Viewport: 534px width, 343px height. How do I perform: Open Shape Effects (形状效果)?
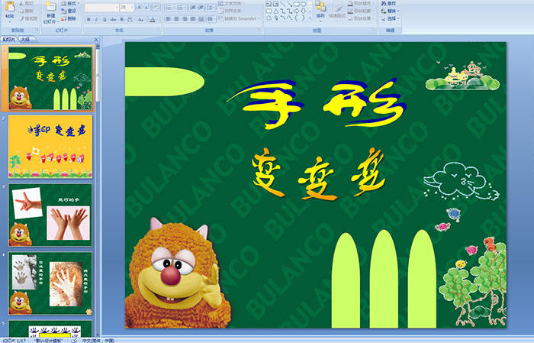362,18
